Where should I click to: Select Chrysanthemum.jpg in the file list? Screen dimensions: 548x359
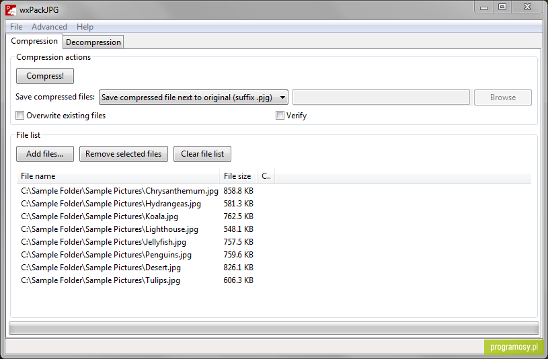click(120, 191)
